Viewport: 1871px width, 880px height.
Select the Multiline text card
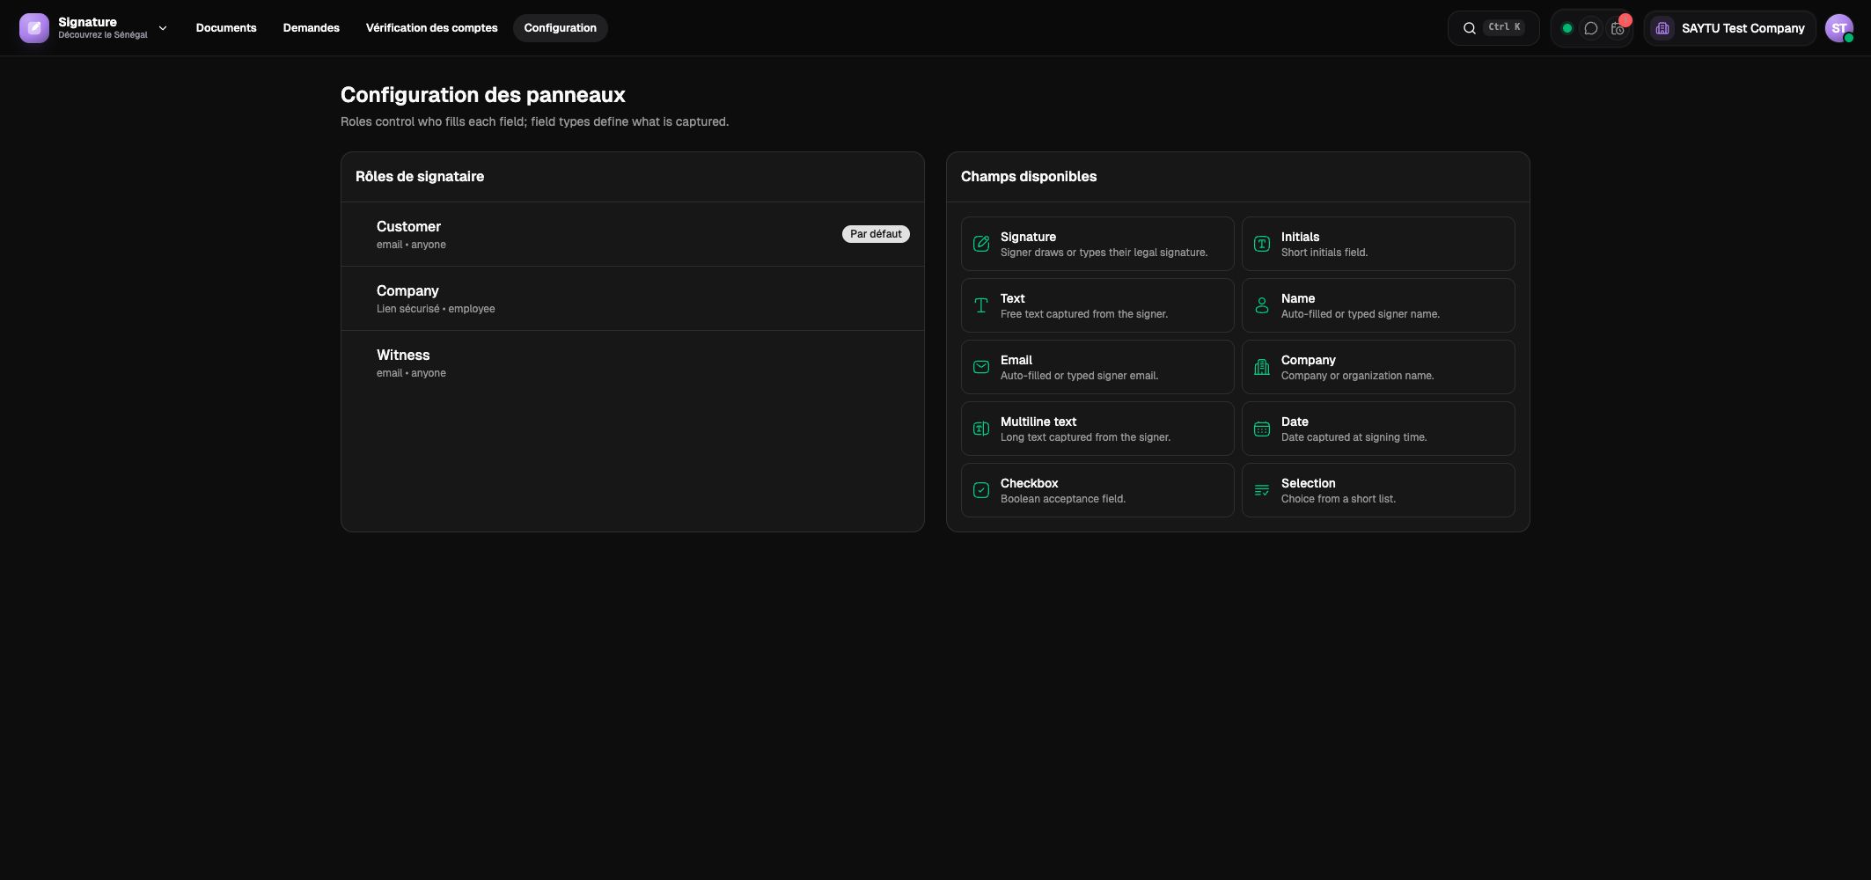point(1097,429)
